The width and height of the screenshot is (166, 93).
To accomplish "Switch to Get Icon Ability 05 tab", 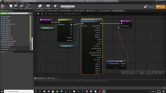I will click(106, 11).
